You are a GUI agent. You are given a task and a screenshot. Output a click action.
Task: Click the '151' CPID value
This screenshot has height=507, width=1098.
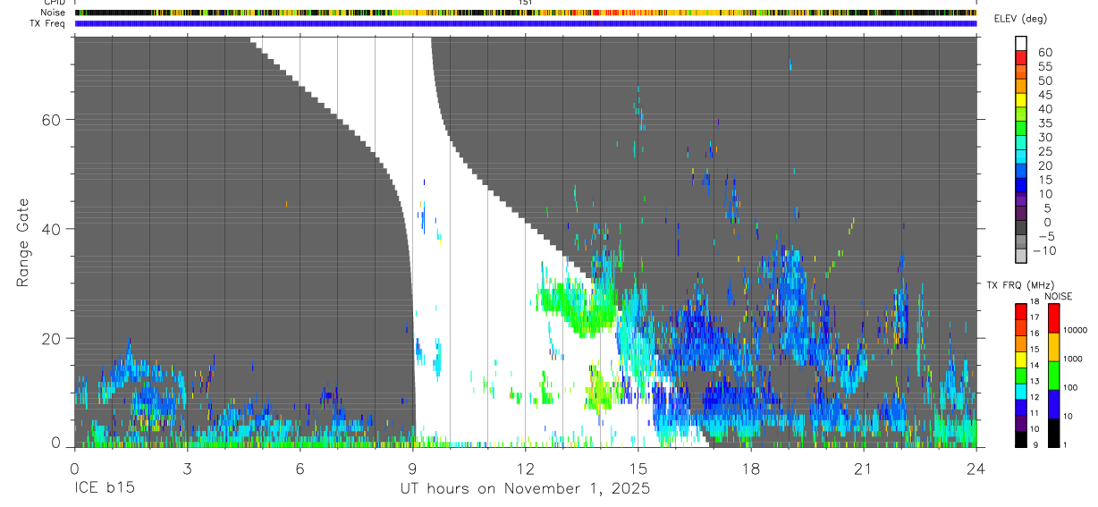coord(526,3)
